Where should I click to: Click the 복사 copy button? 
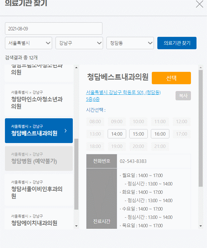(x=183, y=96)
